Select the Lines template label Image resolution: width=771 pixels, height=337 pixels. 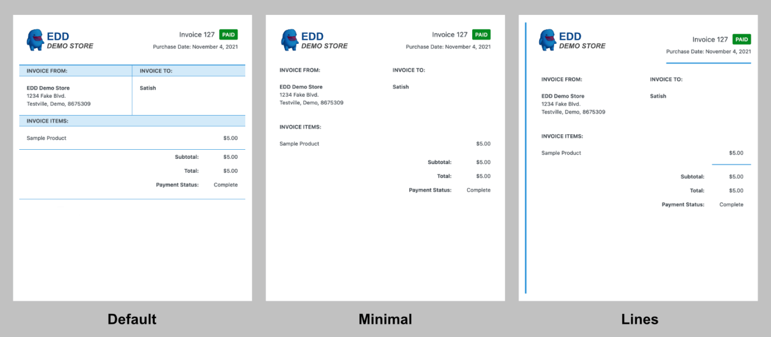pos(639,319)
